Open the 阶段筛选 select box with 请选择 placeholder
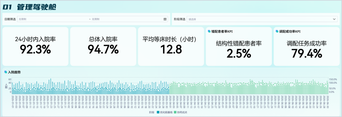 [262, 19]
